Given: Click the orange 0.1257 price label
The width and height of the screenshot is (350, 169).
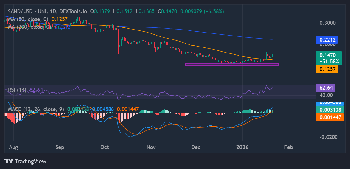Looking at the screenshot, I should [x=327, y=69].
